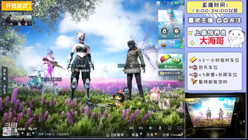Viewport: 248px width, 140px height.
Task: Click the WeChat 动态 icon
Action: tap(32, 129)
